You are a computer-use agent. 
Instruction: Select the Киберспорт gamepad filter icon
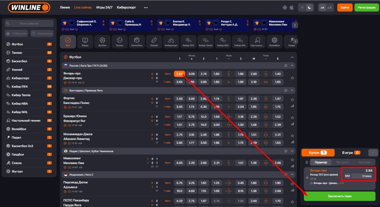click(x=171, y=41)
